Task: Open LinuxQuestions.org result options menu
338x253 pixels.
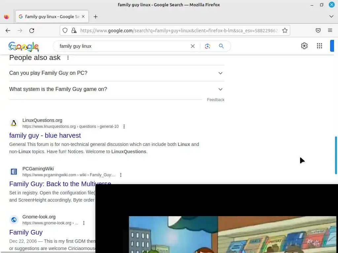Action: (x=124, y=126)
